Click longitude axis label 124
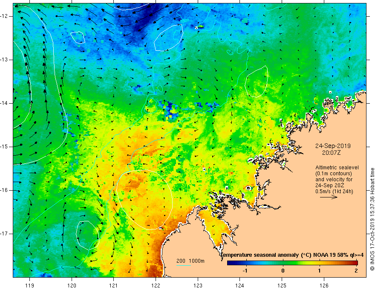Image resolution: width=375 pixels, height=290 pixels. [240, 285]
